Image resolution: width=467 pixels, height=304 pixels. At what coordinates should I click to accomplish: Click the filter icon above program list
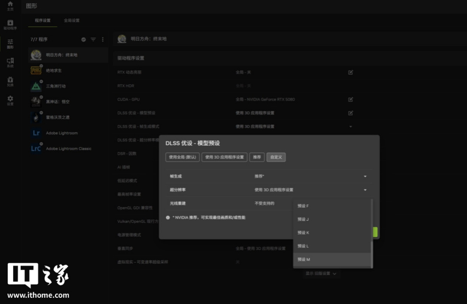point(93,40)
